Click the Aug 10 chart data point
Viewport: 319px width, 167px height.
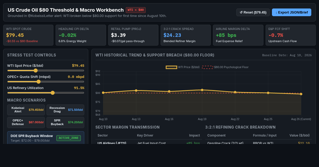click(103, 93)
